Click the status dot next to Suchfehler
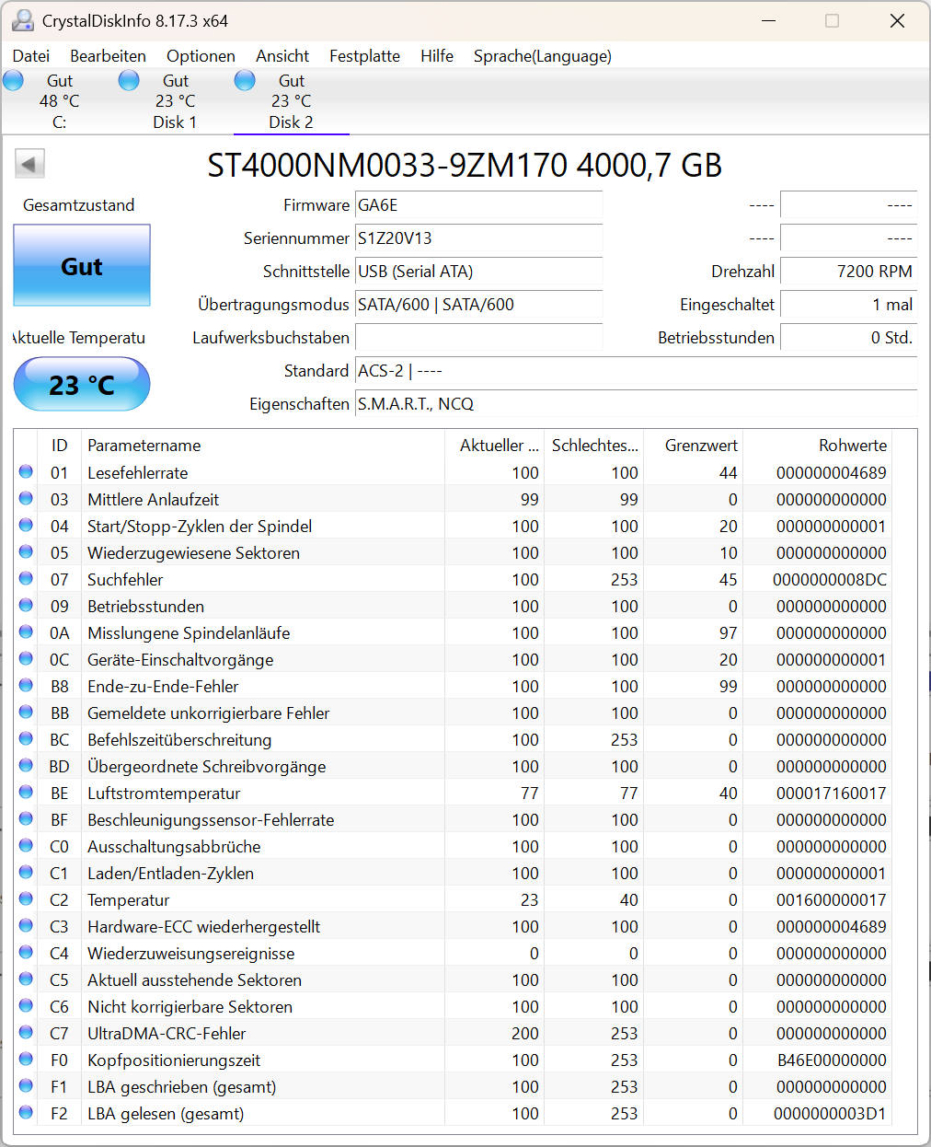Viewport: 931px width, 1147px height. point(26,579)
